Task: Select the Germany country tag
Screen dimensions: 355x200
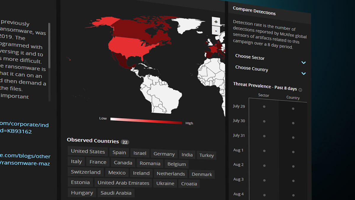Action: pos(164,154)
